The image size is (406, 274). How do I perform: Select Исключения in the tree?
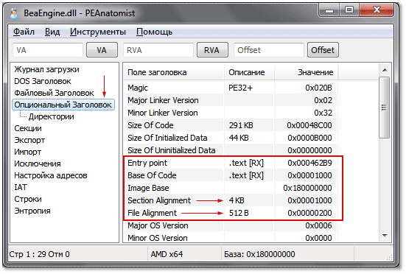pyautogui.click(x=38, y=164)
